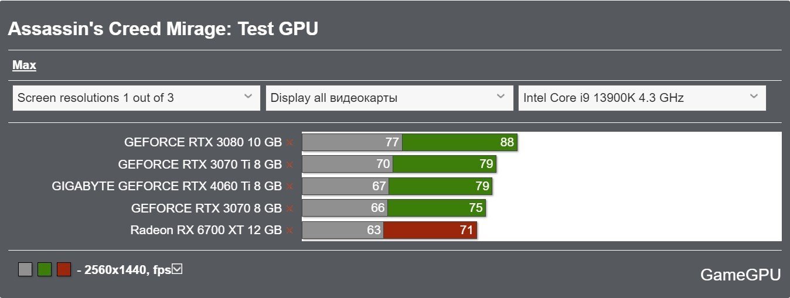
Task: Click the green legend color swatch
Action: [x=45, y=269]
